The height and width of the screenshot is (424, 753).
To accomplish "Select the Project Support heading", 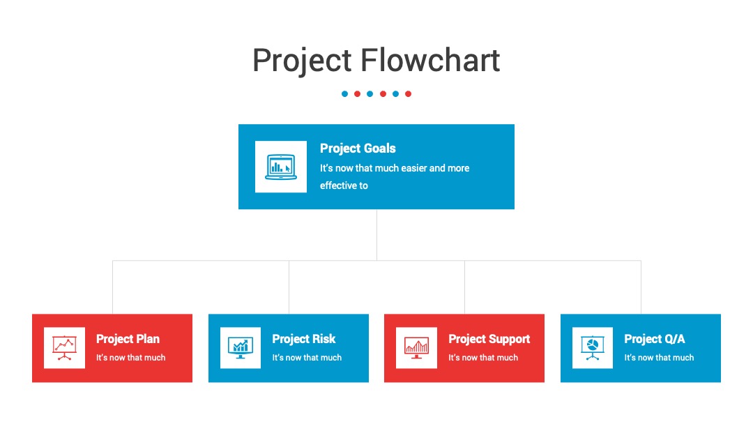I will click(489, 339).
